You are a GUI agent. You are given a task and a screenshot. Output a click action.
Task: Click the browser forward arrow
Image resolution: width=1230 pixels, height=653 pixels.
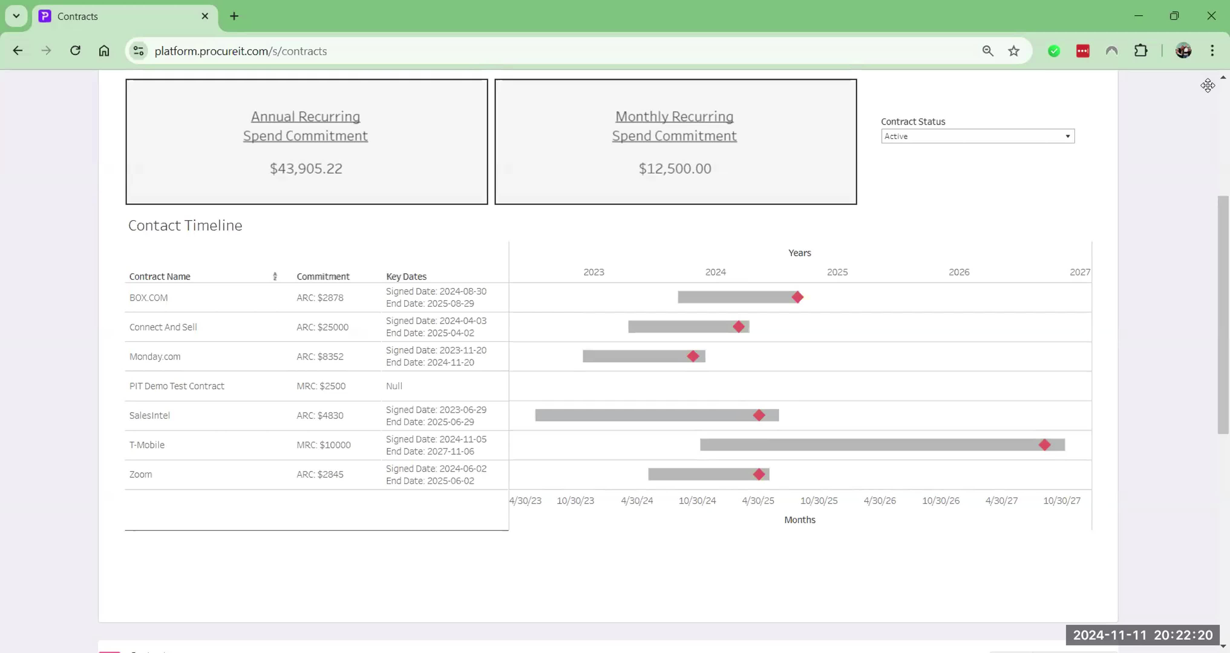[x=46, y=50]
